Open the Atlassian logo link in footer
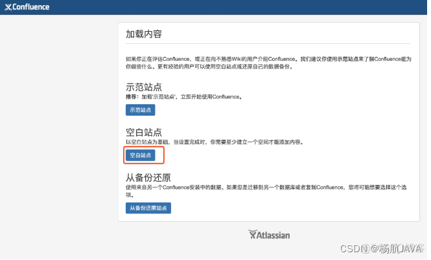This screenshot has height=260, width=431. tap(269, 235)
